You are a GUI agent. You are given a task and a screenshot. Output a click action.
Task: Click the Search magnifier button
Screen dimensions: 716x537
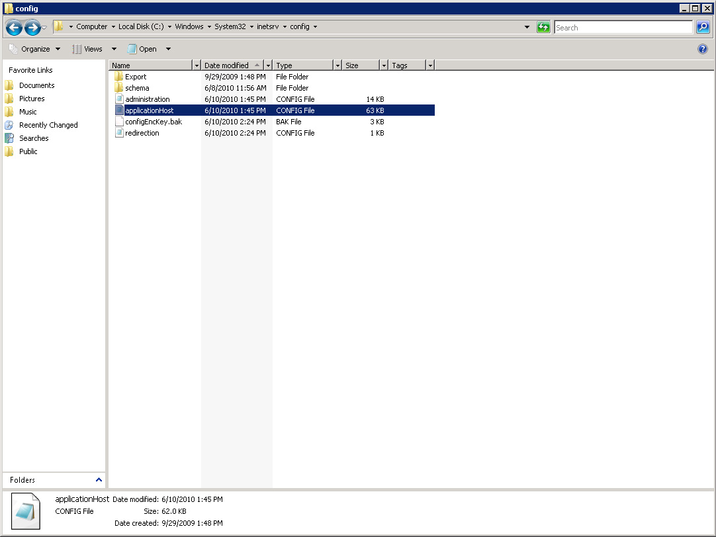click(x=703, y=27)
